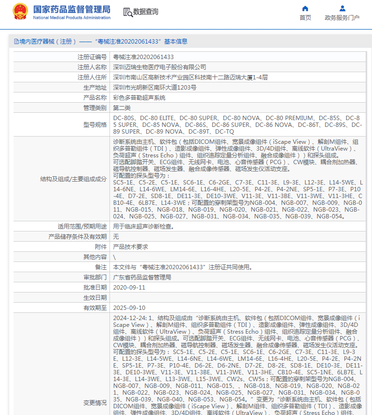Click 用于临床超声诊断检查 value

pyautogui.click(x=143, y=227)
